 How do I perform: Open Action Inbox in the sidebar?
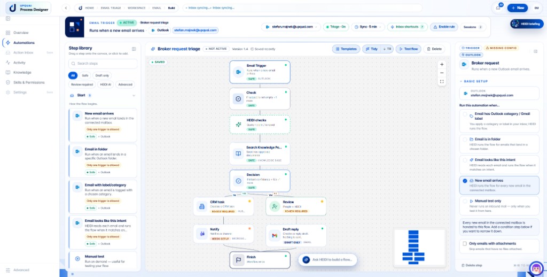[x=24, y=53]
